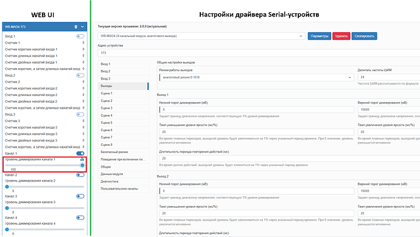Open the Сцена 1 tab

pyautogui.click(x=123, y=94)
